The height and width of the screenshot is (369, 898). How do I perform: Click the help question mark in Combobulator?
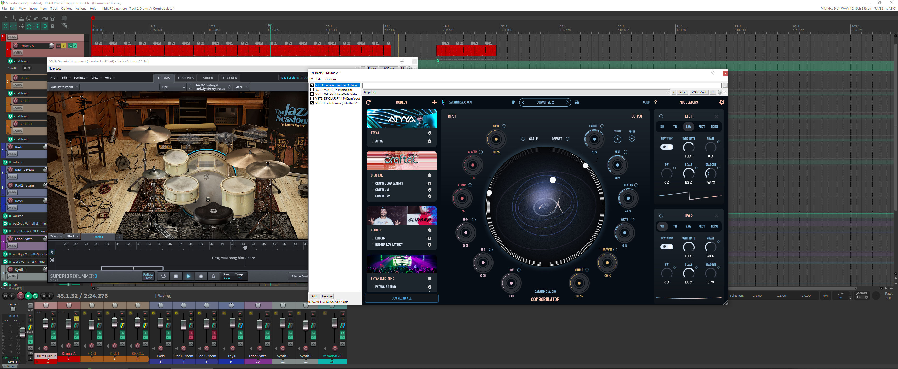656,102
